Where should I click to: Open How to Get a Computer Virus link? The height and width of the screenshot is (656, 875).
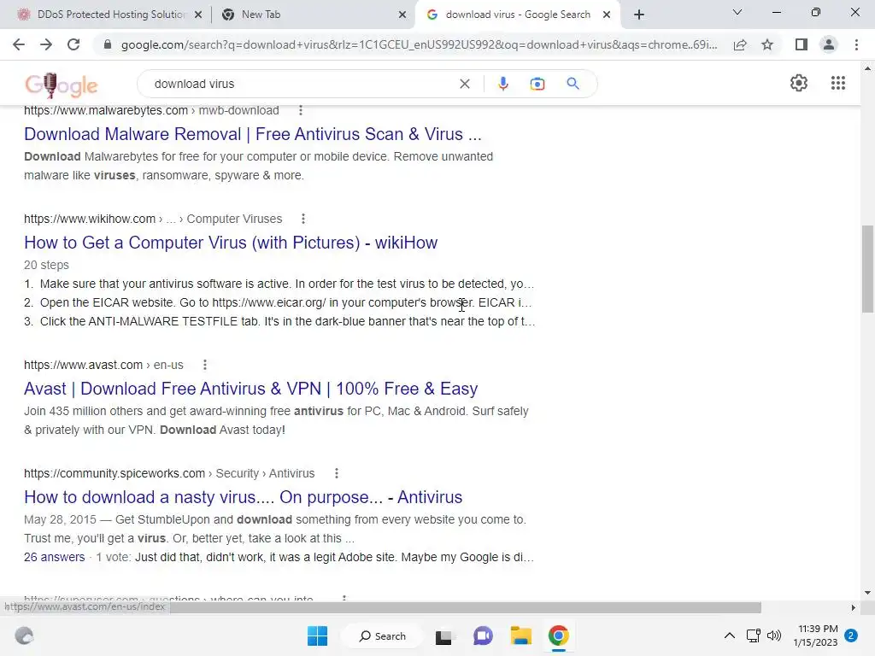click(x=231, y=243)
